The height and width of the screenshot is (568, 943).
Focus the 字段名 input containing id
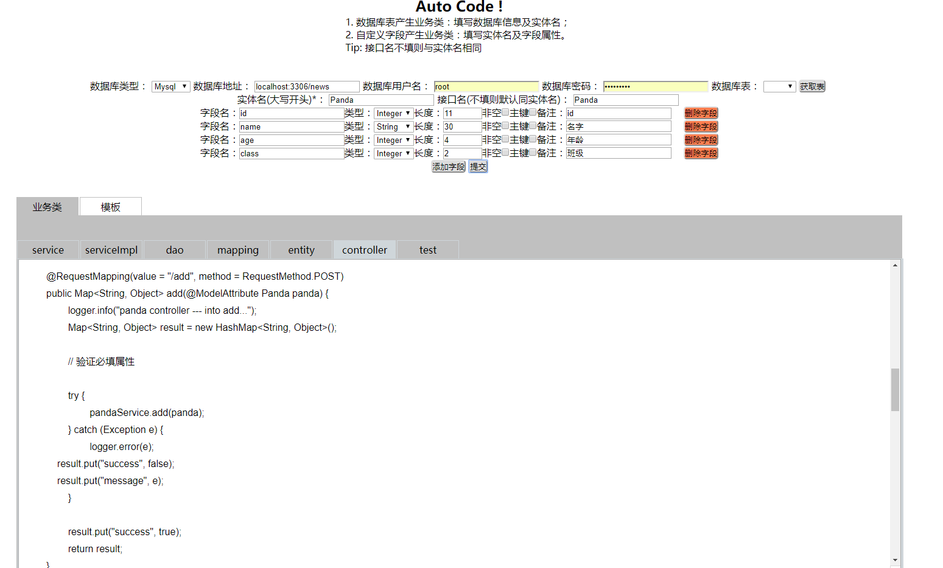pos(292,113)
